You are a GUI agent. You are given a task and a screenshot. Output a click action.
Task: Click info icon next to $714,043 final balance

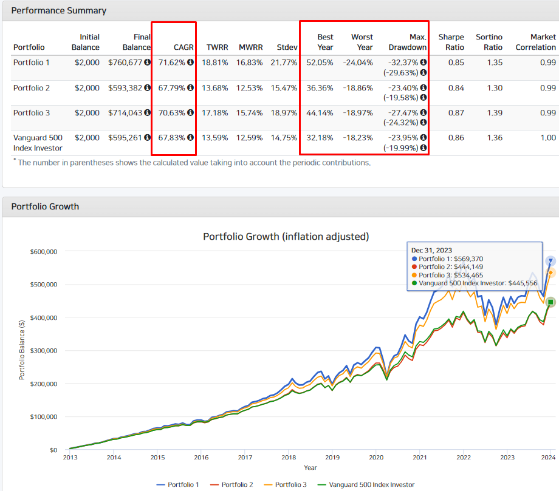pos(147,112)
